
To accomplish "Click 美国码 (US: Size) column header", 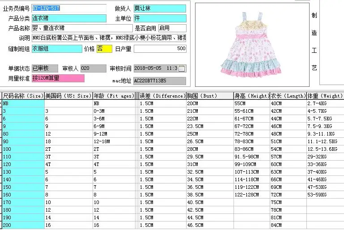I will click(x=68, y=96).
